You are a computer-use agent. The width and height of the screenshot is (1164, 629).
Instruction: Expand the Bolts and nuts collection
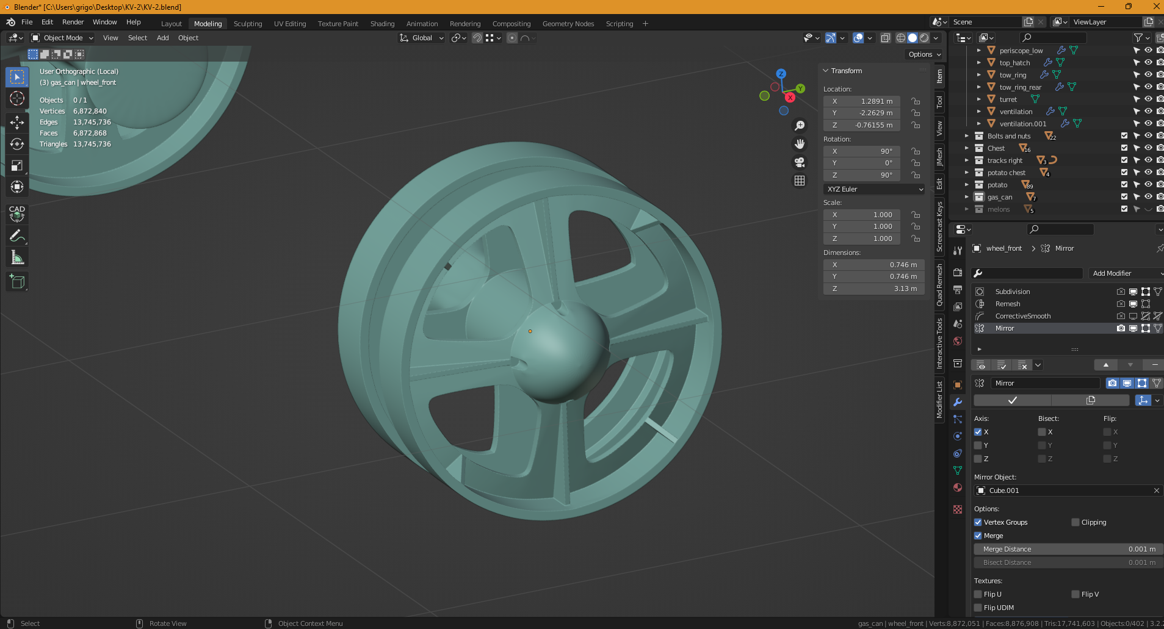click(x=967, y=136)
